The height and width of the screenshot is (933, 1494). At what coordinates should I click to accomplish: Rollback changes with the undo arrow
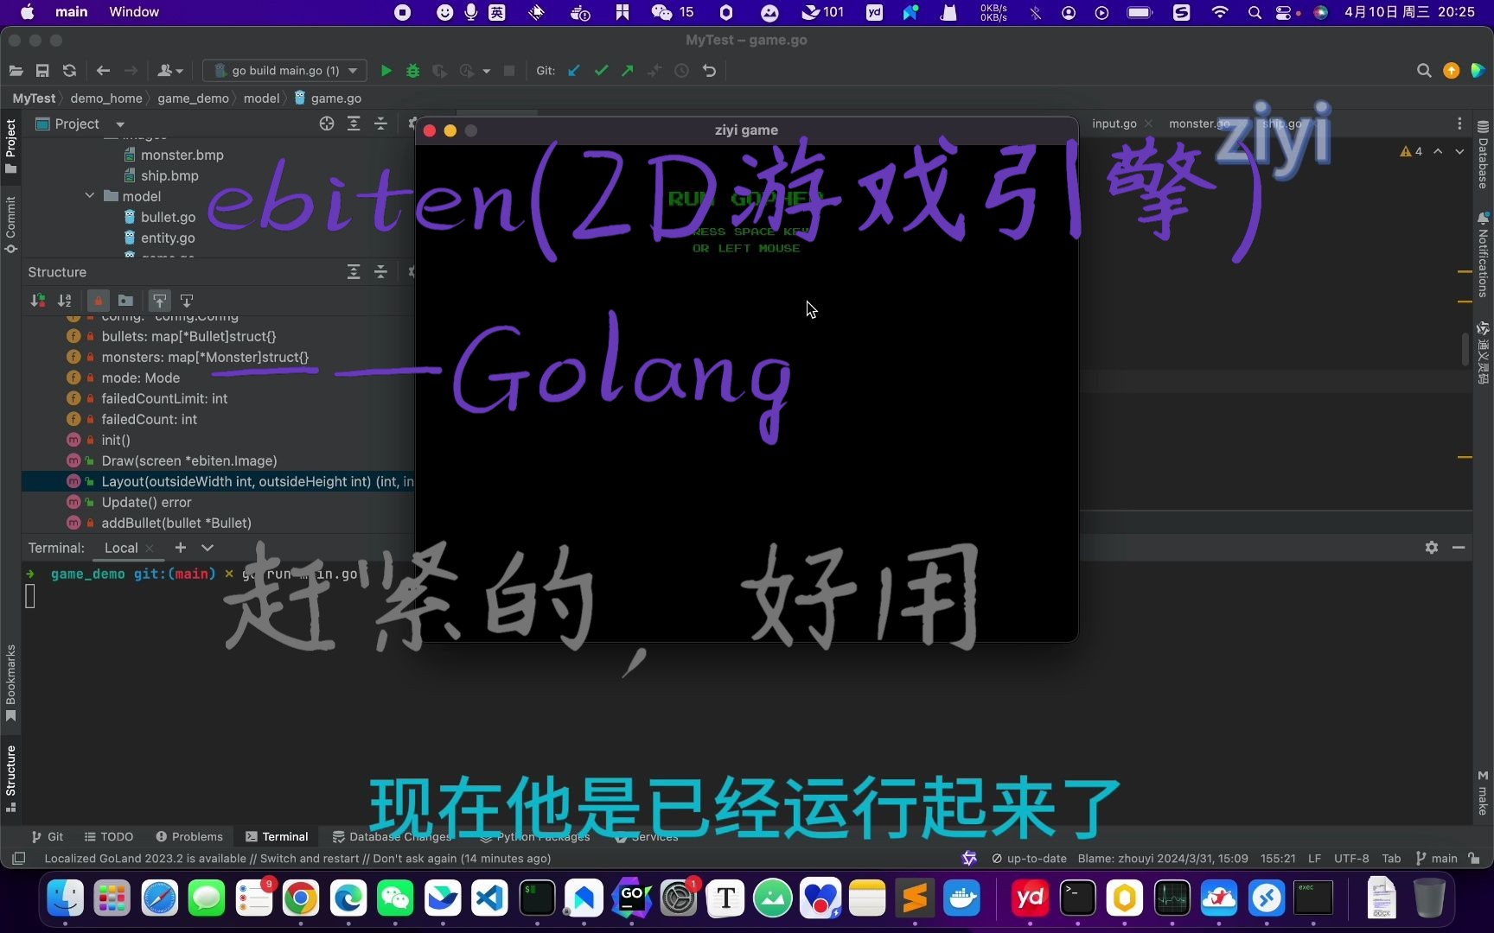(709, 71)
